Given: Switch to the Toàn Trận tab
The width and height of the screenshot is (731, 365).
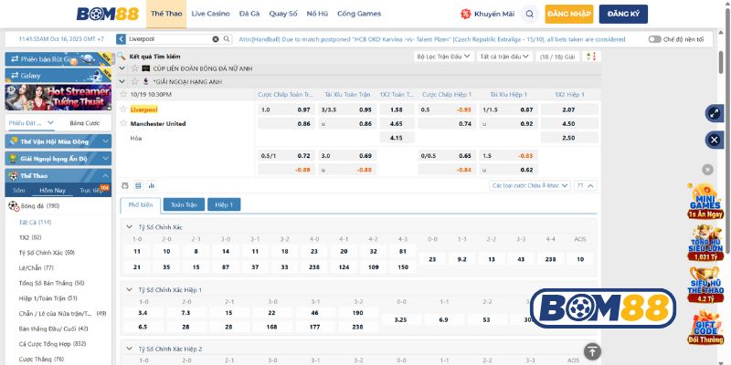Looking at the screenshot, I should click(184, 204).
